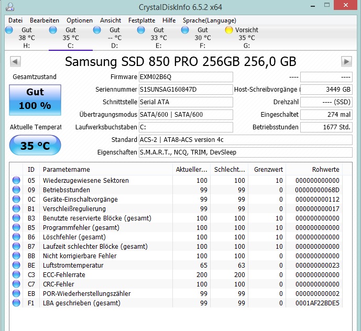Click the Übertragungsmodus field SATA/600
The height and width of the screenshot is (331, 361).
pyautogui.click(x=186, y=115)
